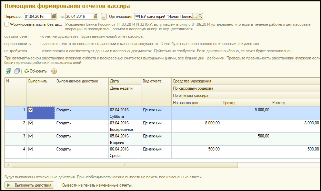
Task: Open calendar for the period start date
Action: coord(54,16)
